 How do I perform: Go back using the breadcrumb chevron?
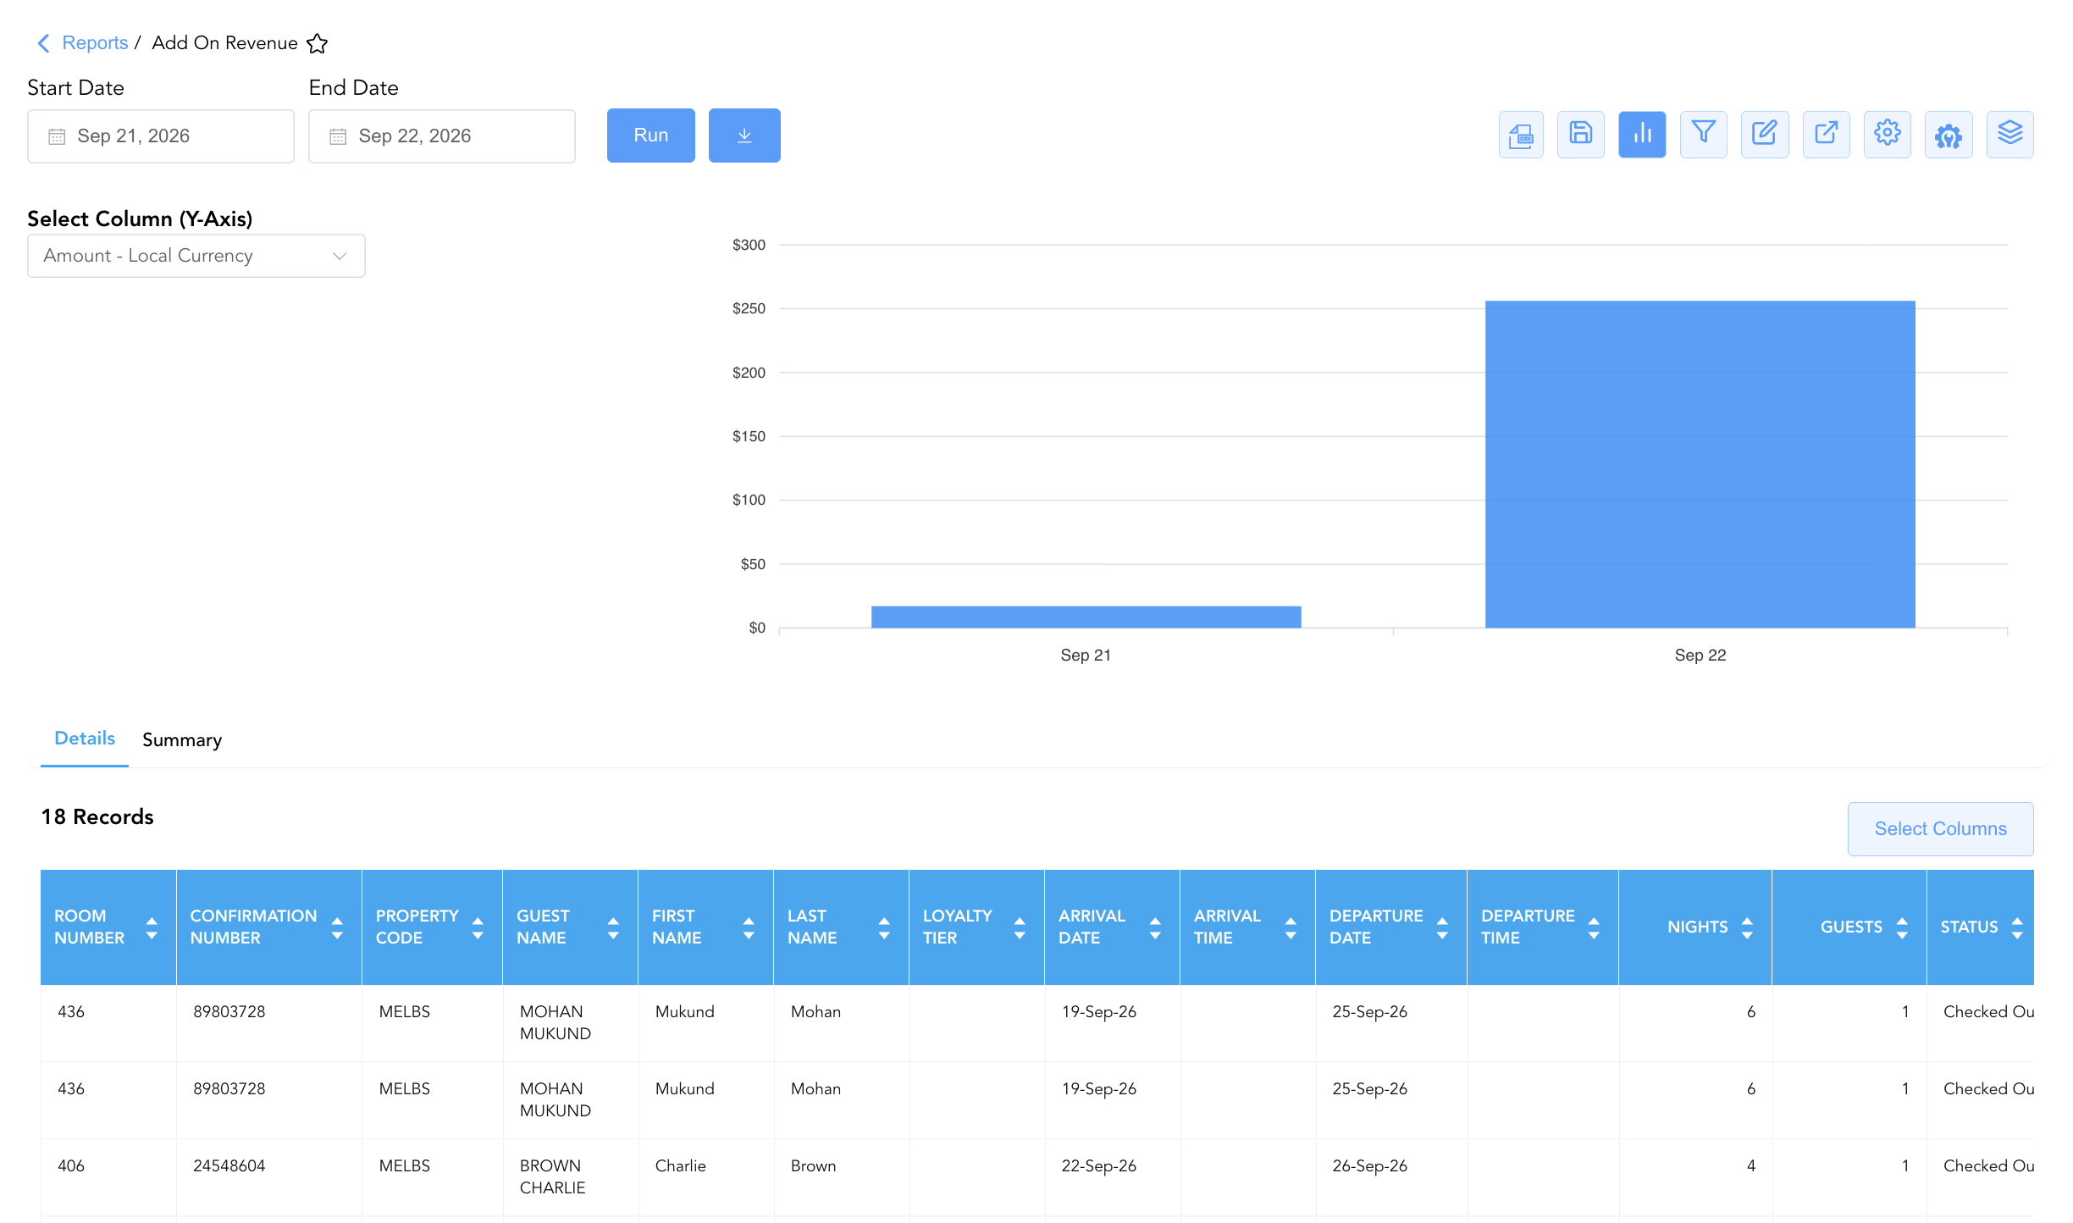pos(43,42)
